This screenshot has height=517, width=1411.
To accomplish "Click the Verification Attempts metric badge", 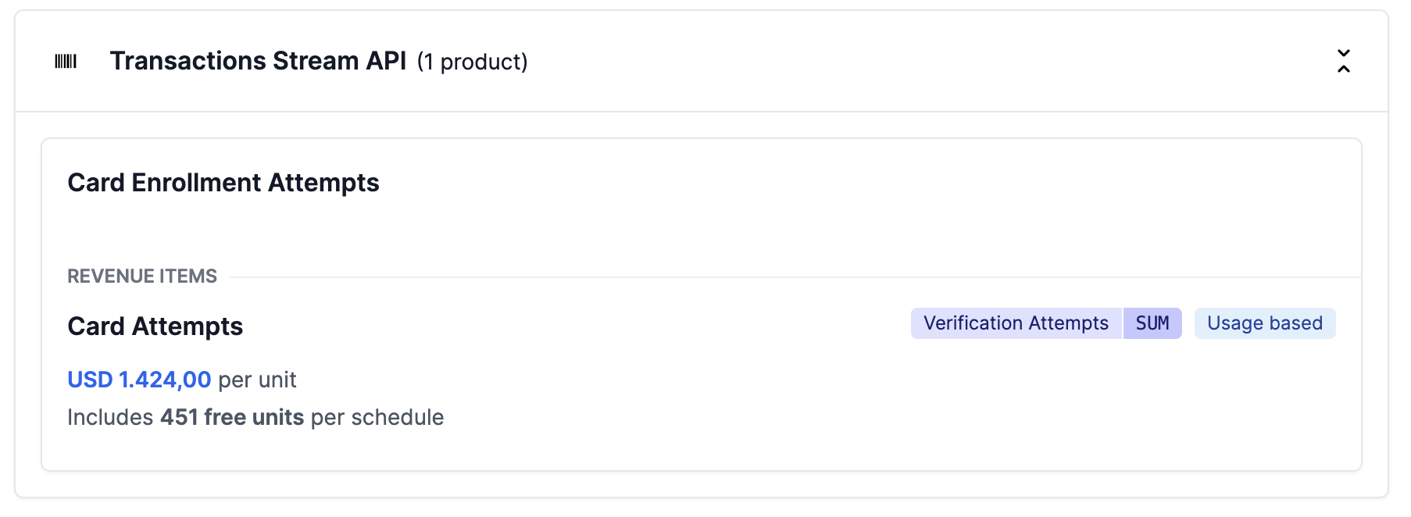I will 1016,323.
